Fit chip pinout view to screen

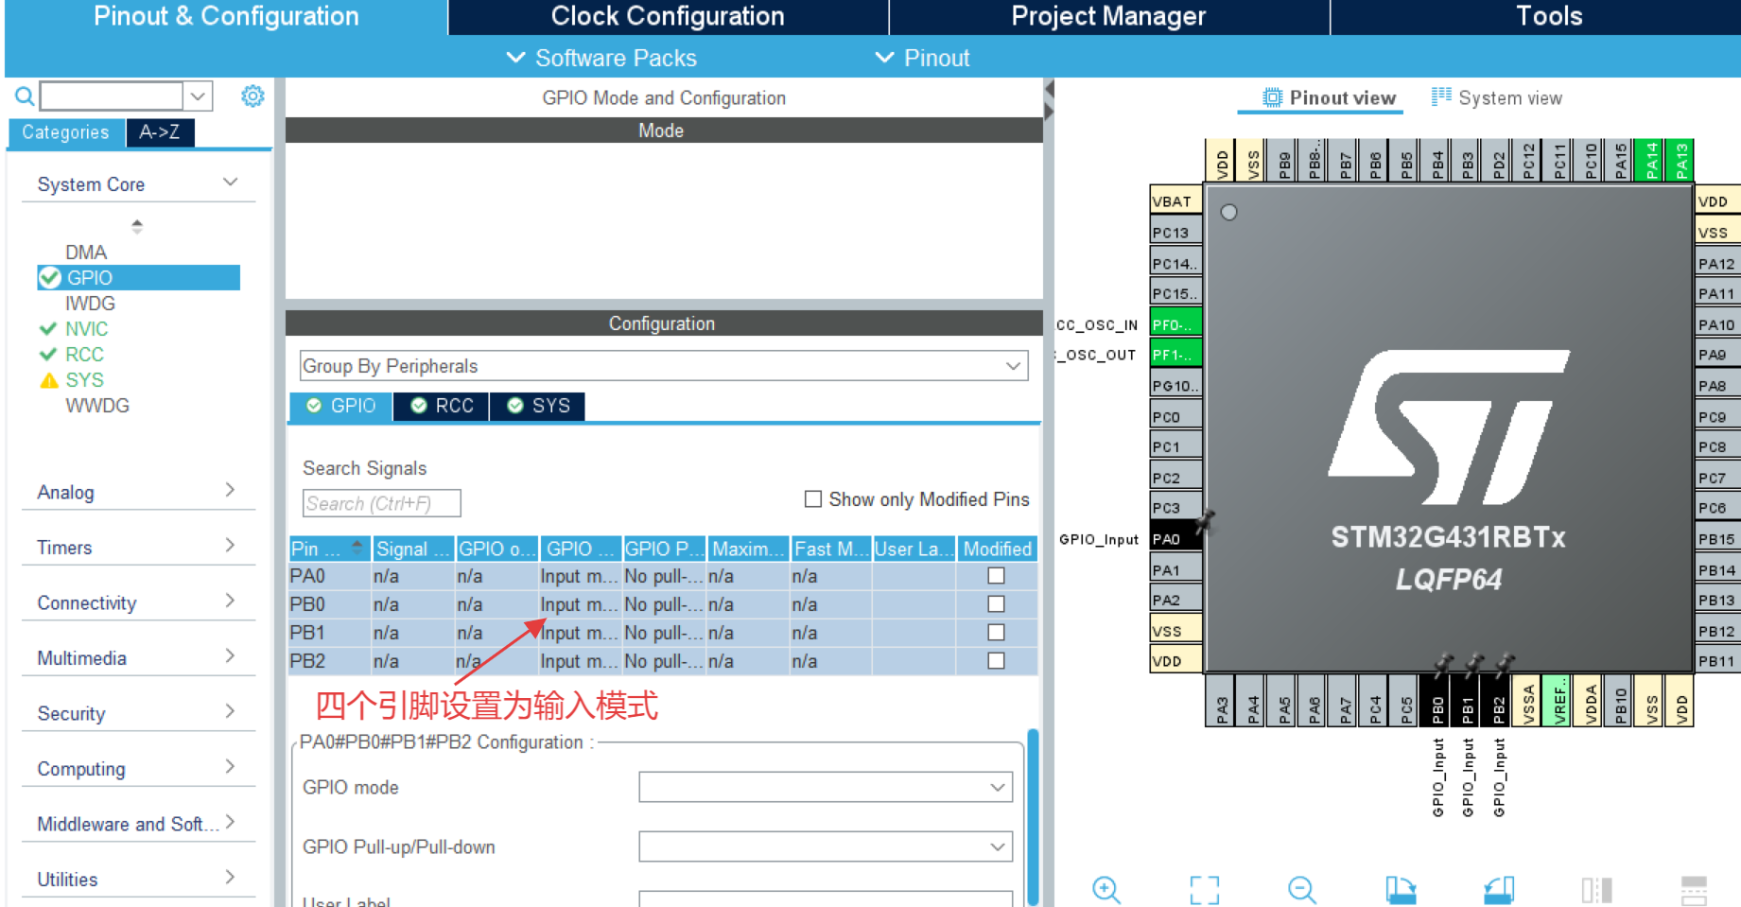point(1204,890)
